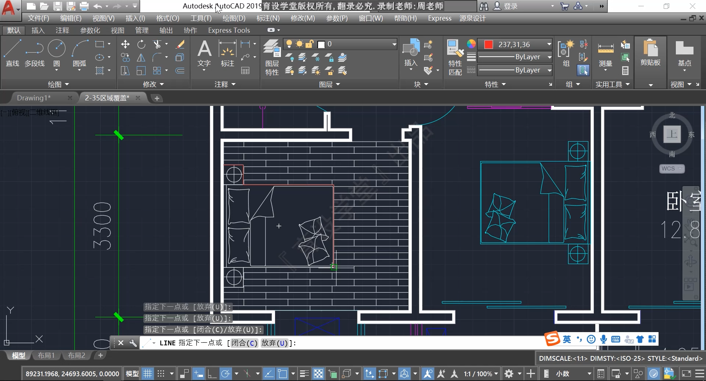Screen dimensions: 706x381
Task: Click the Insert block (插入) icon
Action: (411, 53)
